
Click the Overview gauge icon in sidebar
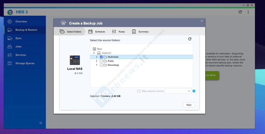[10, 22]
